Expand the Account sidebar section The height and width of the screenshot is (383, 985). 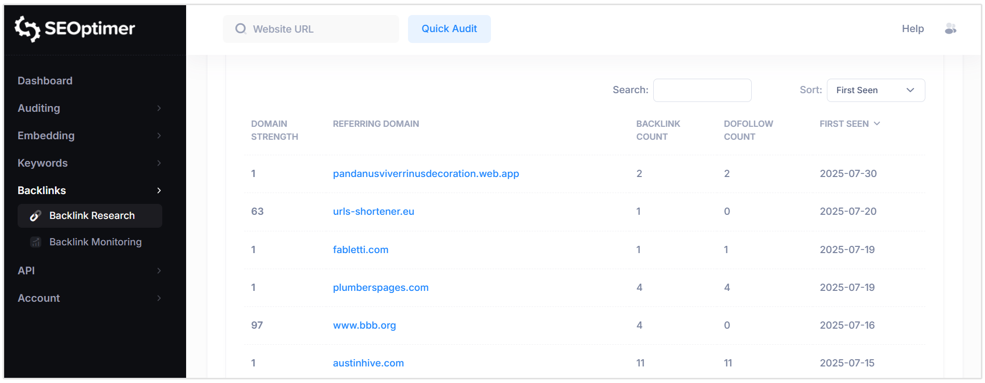pos(38,298)
